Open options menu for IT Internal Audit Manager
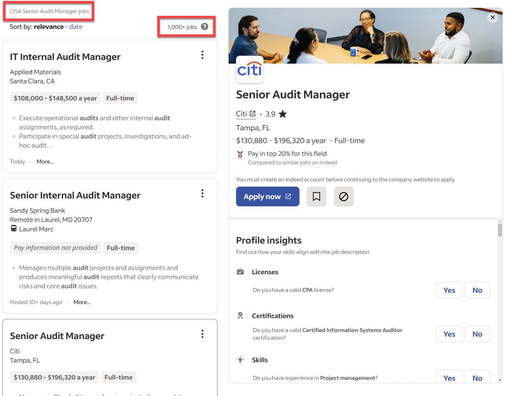This screenshot has height=396, width=505. tap(202, 55)
